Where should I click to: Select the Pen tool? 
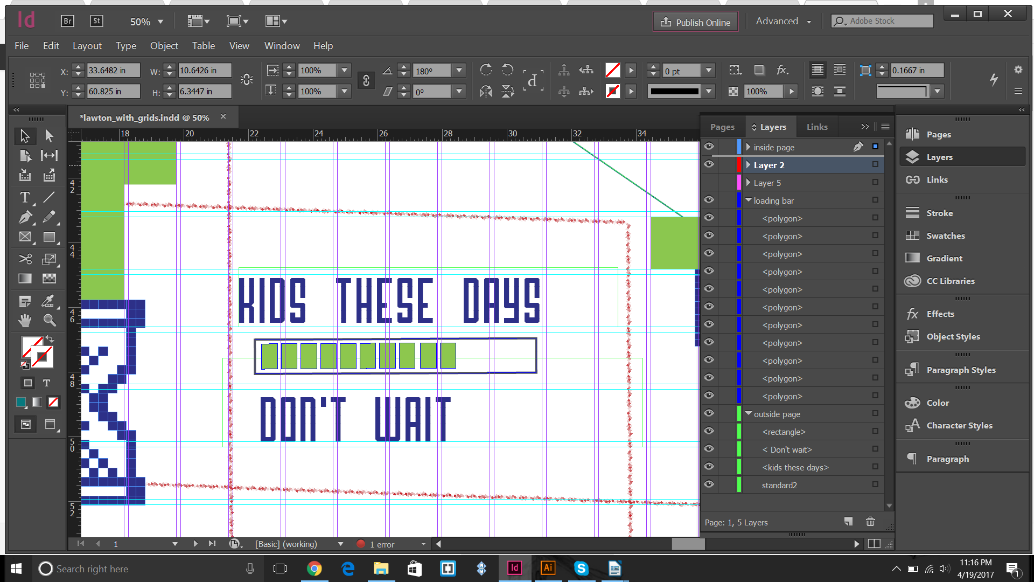pyautogui.click(x=25, y=217)
